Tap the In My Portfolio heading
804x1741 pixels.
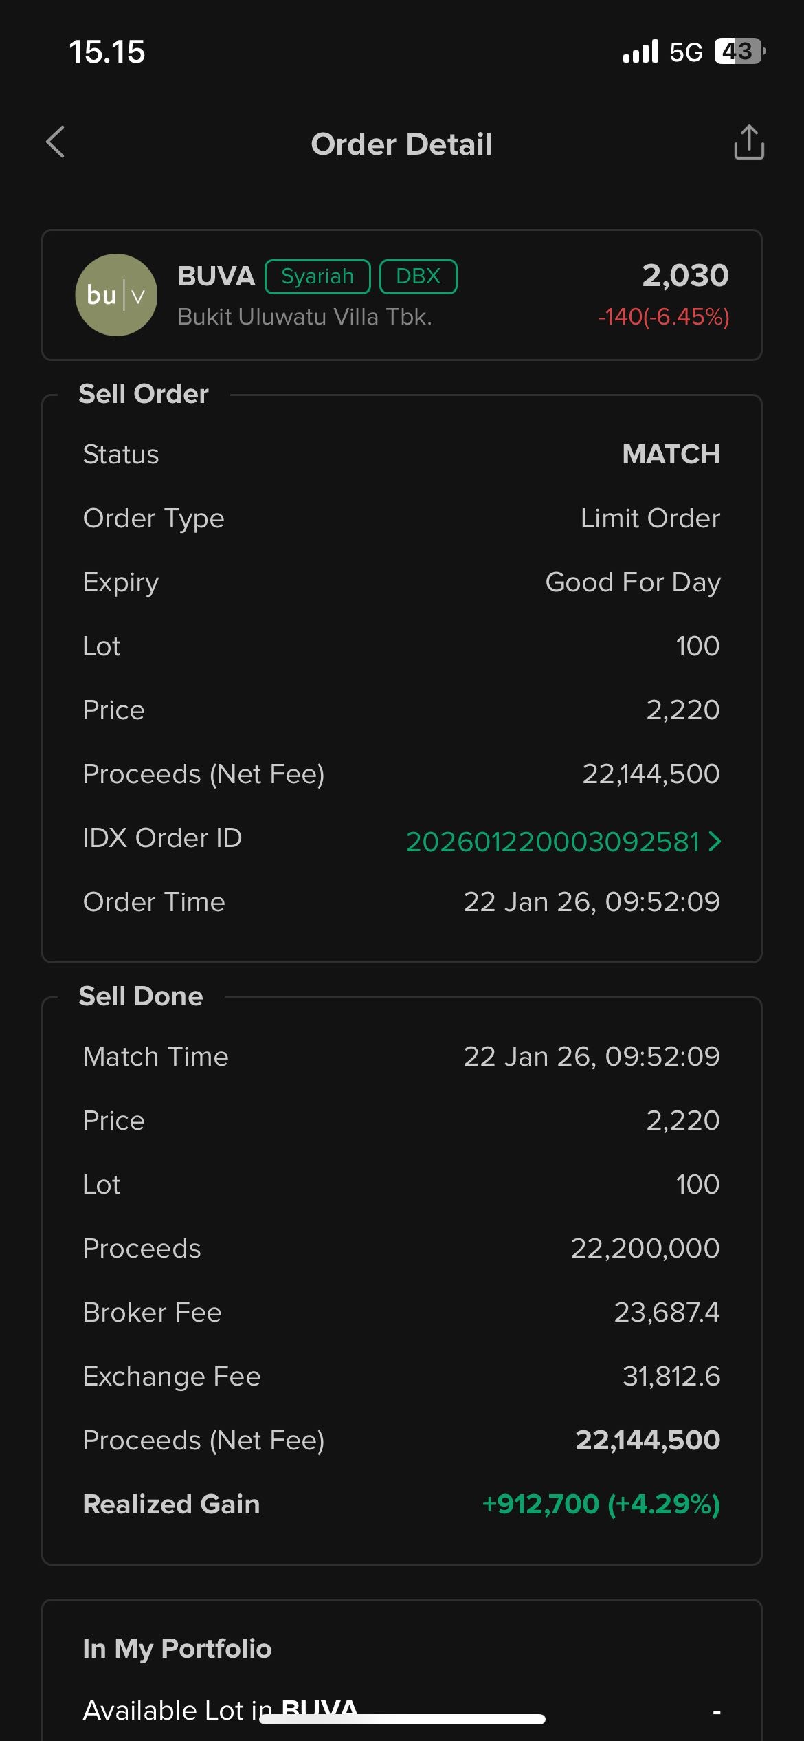(177, 1648)
